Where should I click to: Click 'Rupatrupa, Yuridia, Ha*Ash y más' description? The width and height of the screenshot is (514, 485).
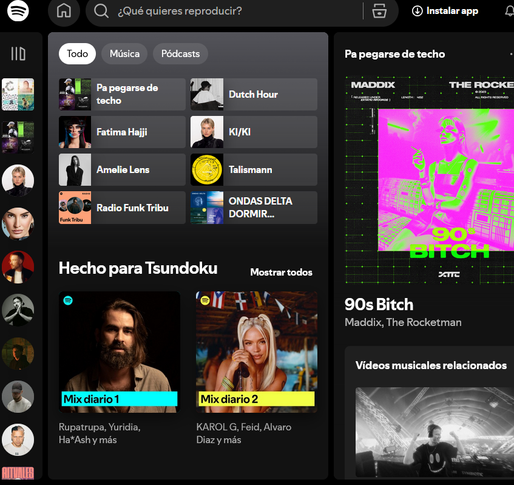(x=100, y=433)
